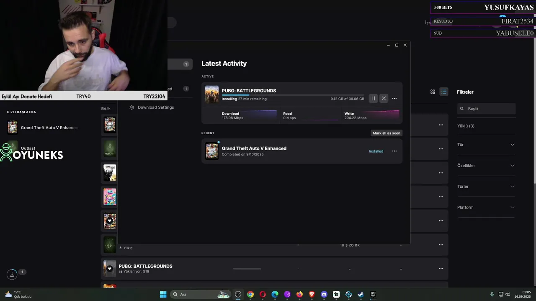Open options menu for the Yükle row
Viewport: 536px width, 301px height.
coord(441,245)
